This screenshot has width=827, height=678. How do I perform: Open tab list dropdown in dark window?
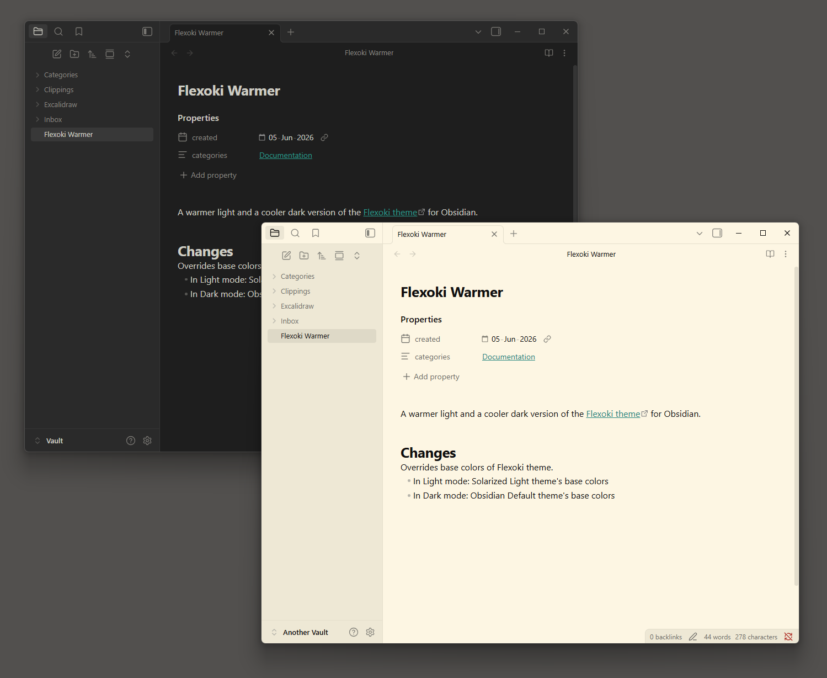tap(478, 32)
